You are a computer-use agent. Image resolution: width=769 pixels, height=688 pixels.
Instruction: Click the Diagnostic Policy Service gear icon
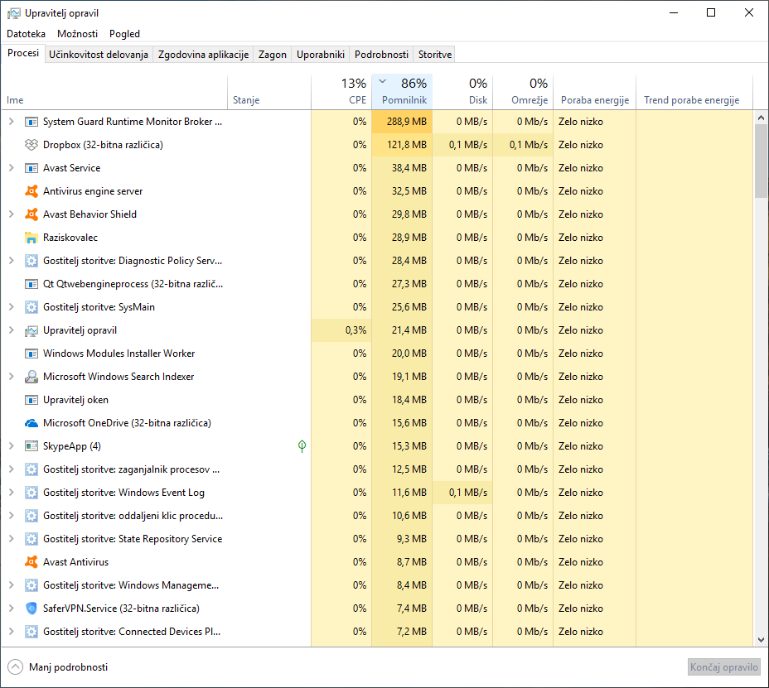pyautogui.click(x=31, y=261)
